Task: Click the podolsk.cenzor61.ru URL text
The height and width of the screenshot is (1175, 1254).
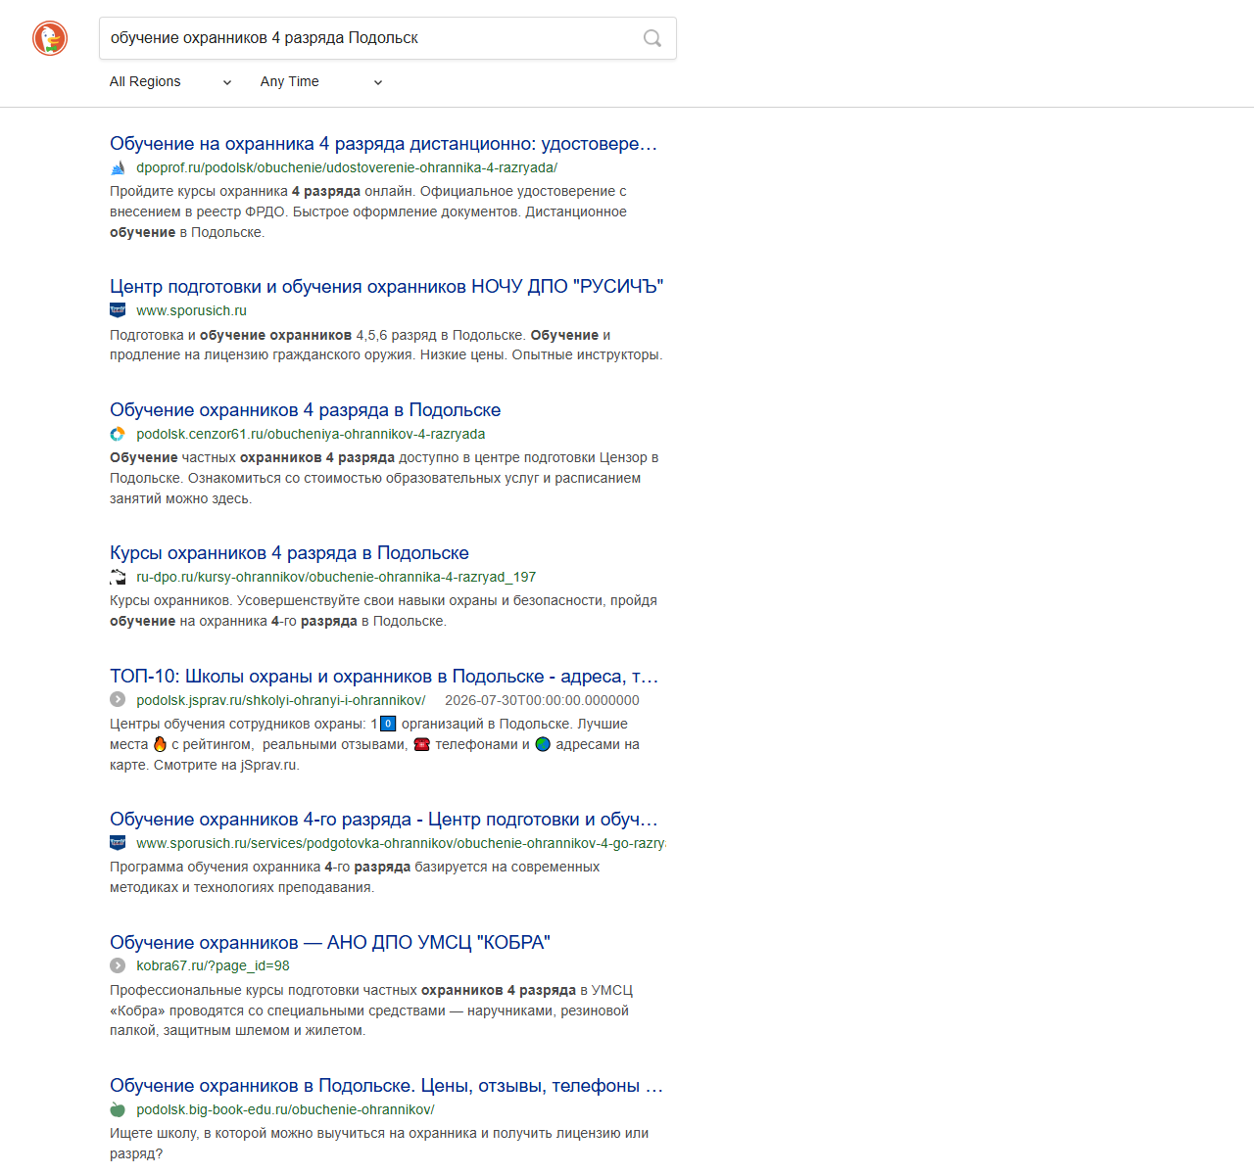Action: click(x=311, y=434)
